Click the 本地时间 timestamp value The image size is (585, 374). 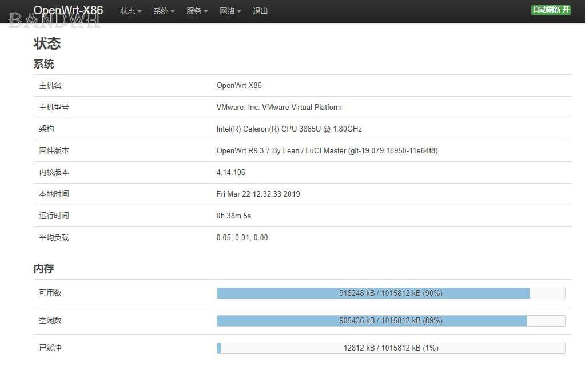pyautogui.click(x=258, y=194)
